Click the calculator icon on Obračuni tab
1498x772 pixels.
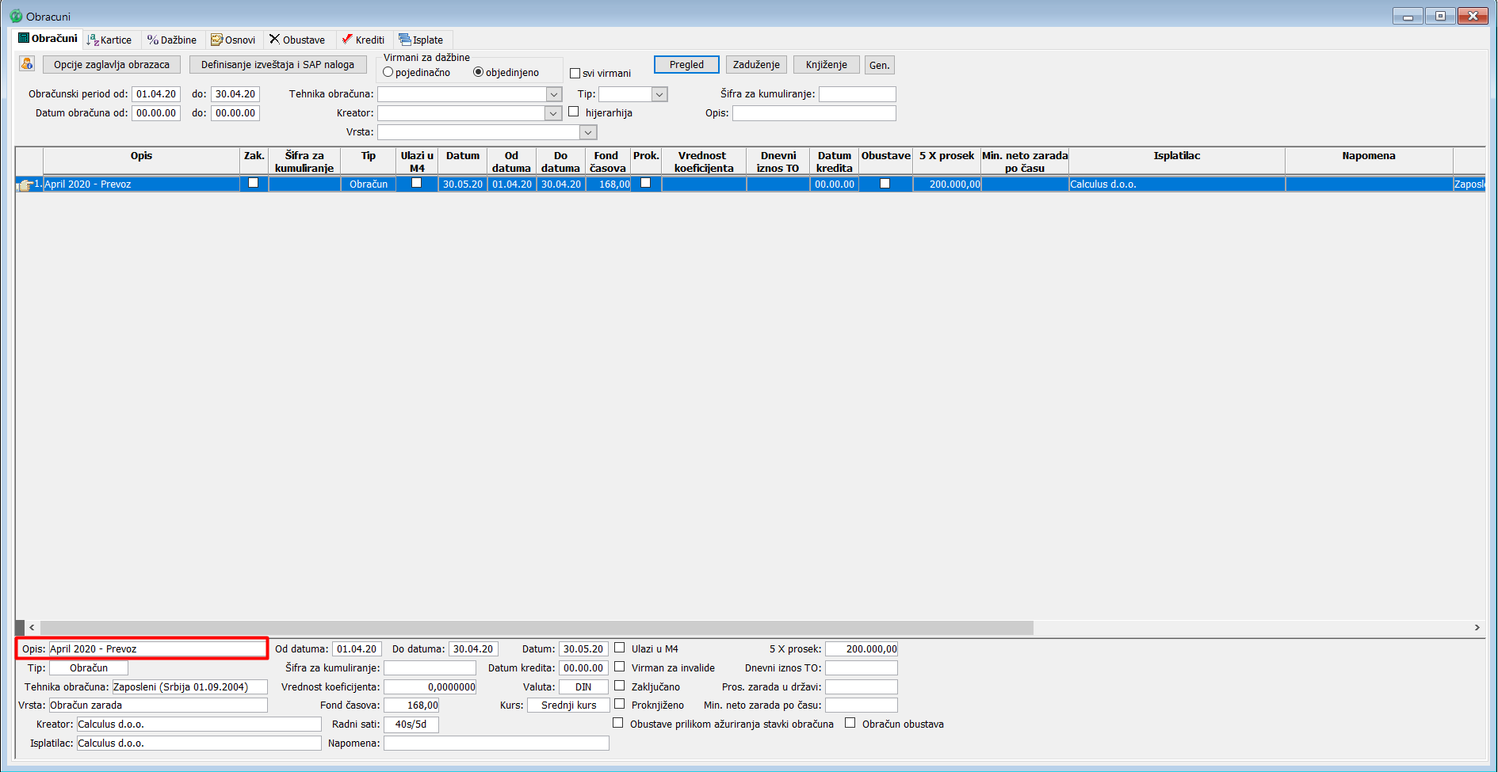[24, 38]
